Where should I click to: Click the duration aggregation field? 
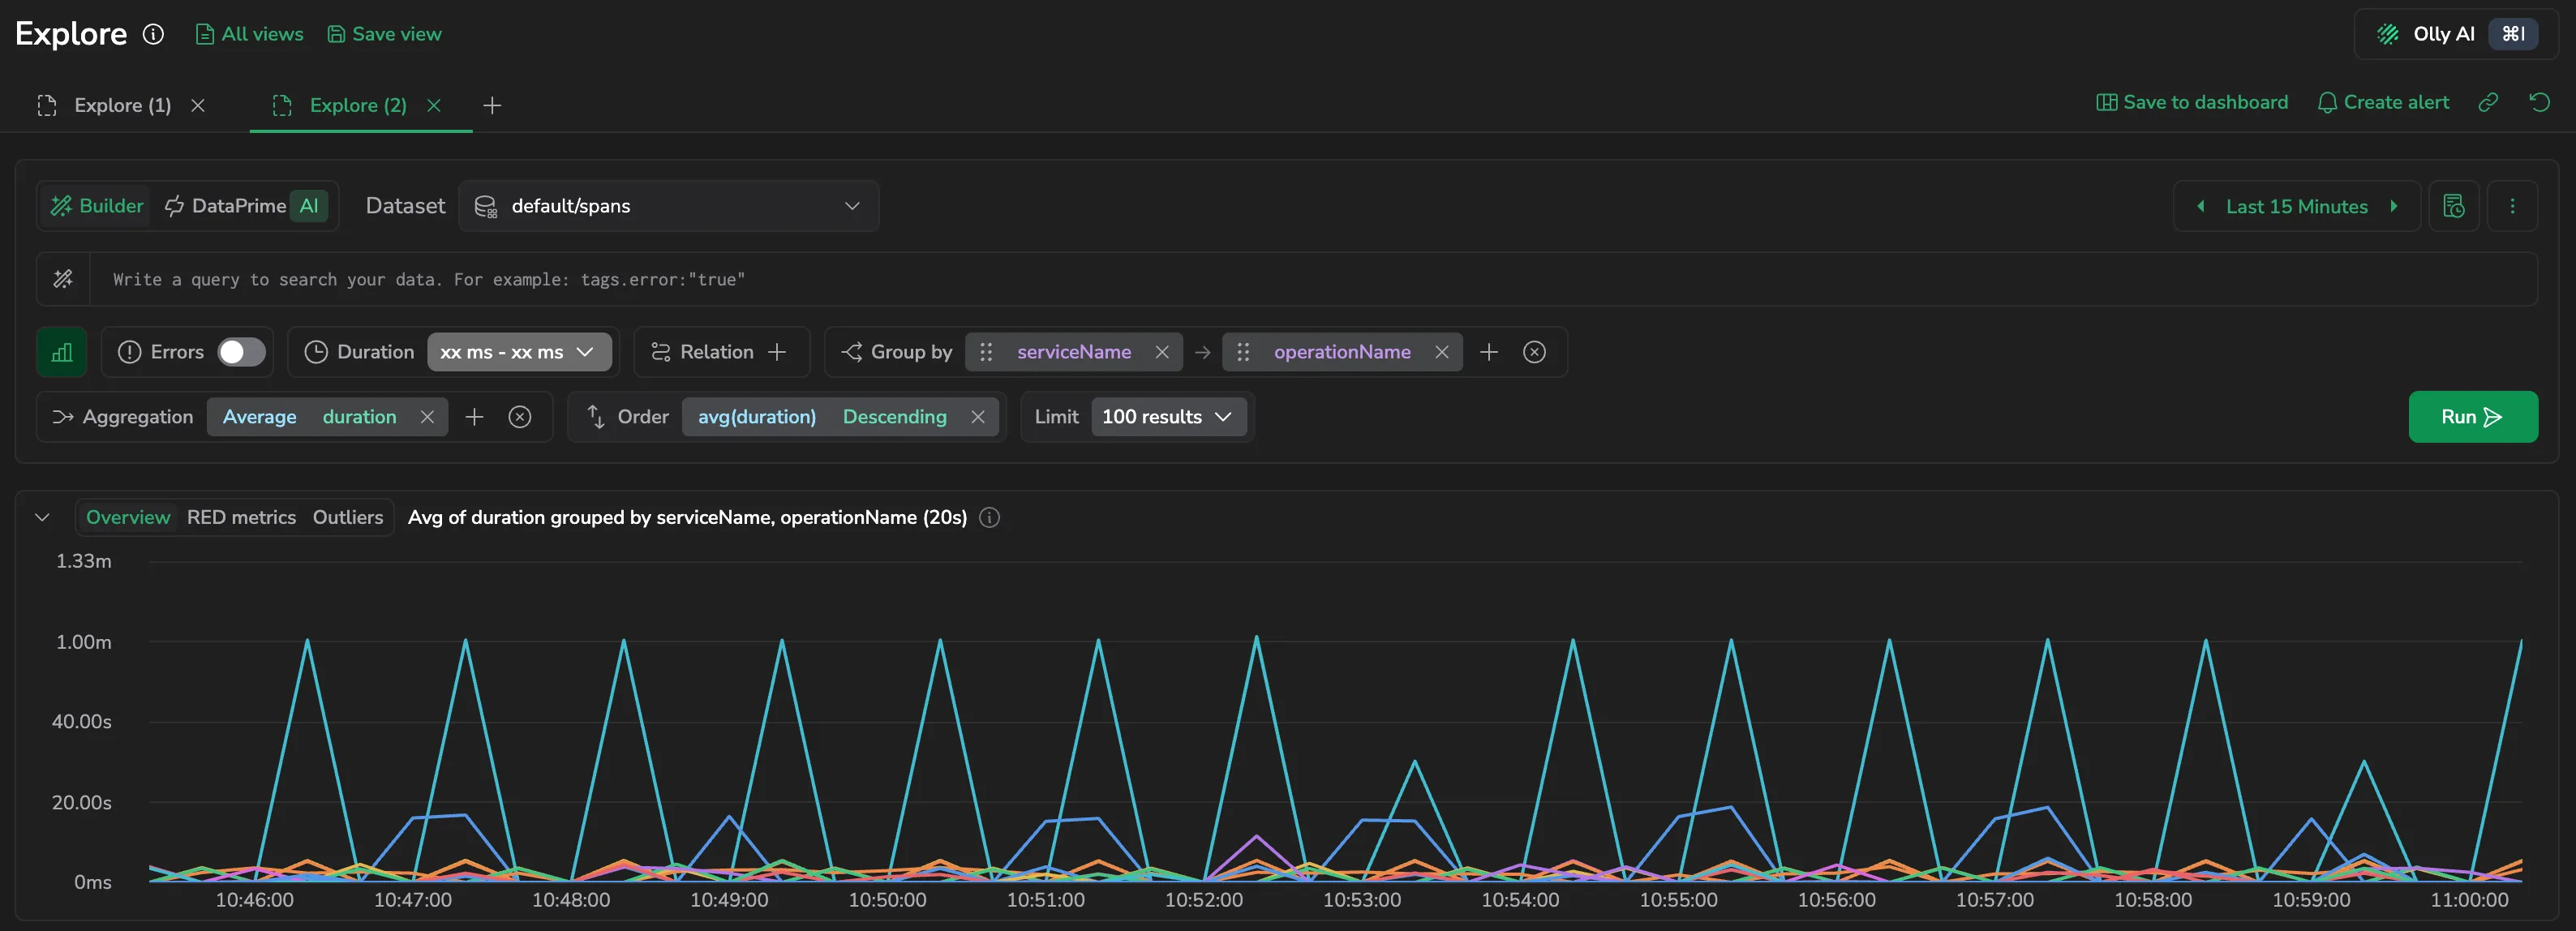(x=359, y=417)
